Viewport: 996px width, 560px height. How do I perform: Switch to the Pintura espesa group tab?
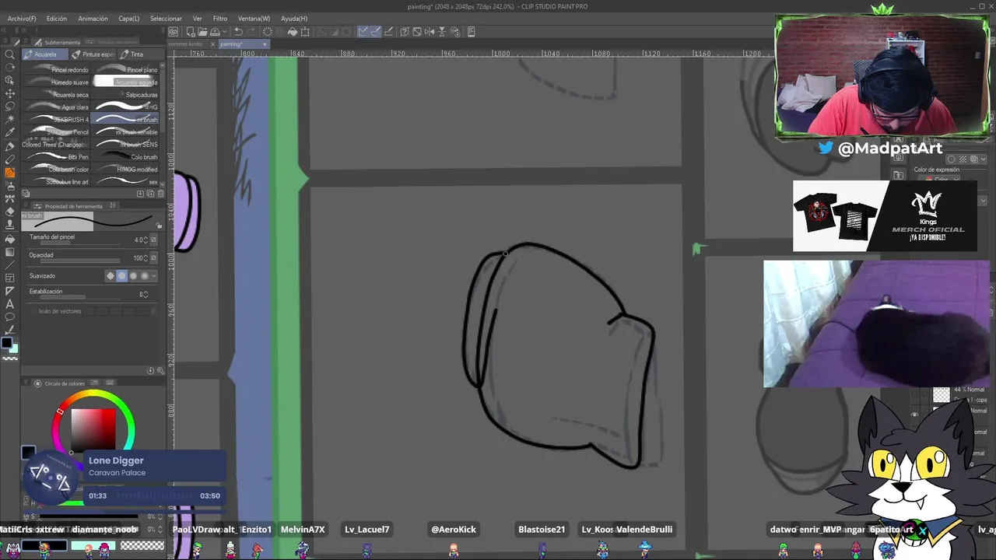[93, 54]
